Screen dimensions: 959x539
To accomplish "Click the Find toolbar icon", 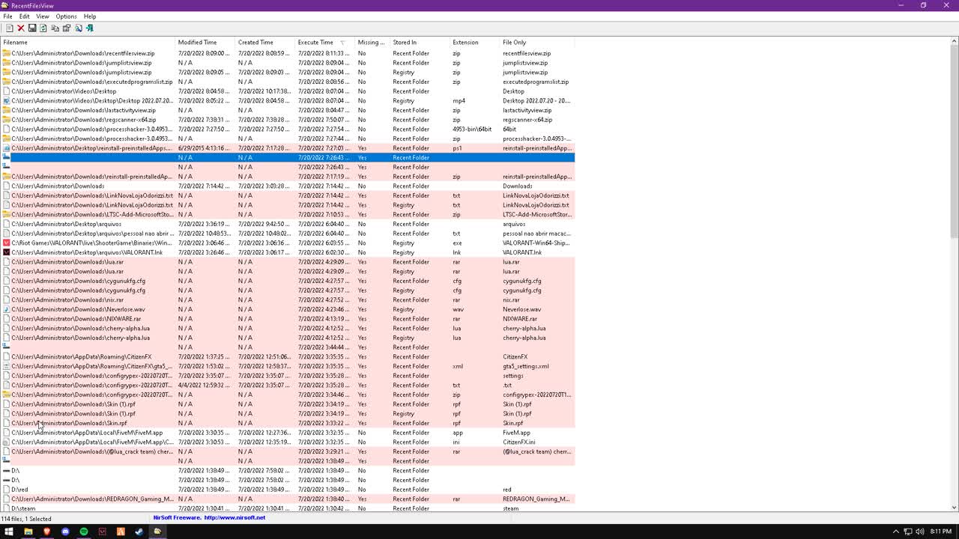I will 78,28.
